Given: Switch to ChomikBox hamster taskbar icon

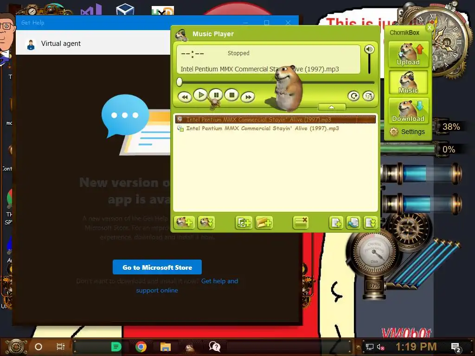Looking at the screenshot, I should 190,347.
